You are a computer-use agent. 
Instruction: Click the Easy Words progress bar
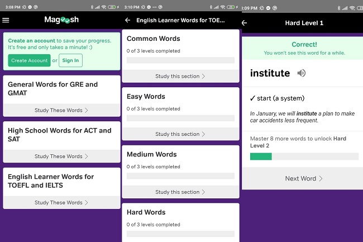[x=180, y=118]
